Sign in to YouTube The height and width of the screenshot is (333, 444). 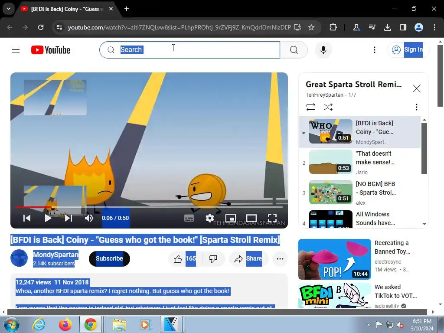(x=408, y=50)
